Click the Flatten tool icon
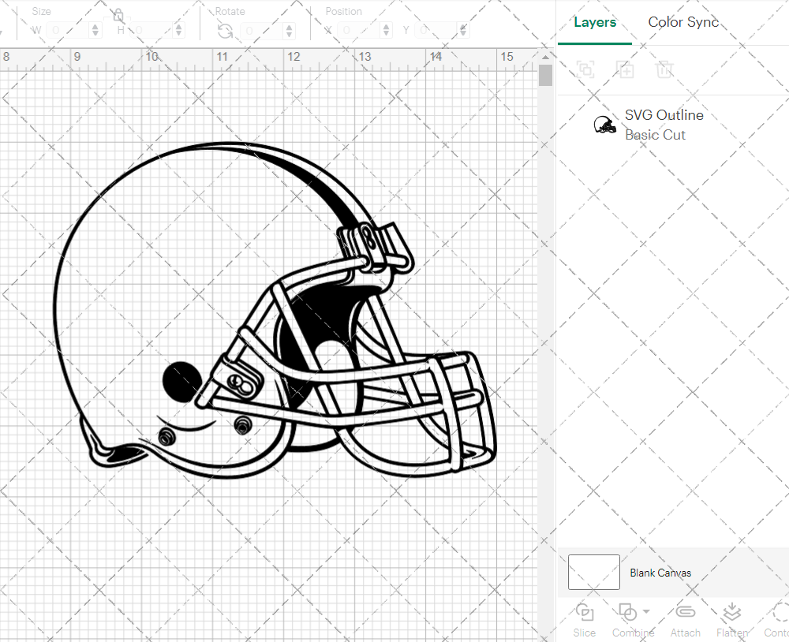The width and height of the screenshot is (789, 642). (x=731, y=613)
